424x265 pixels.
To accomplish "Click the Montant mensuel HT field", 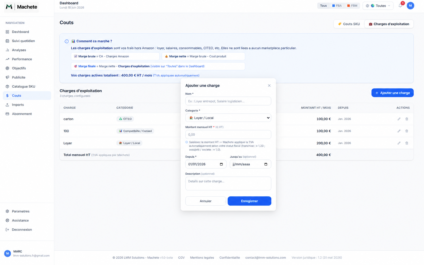I will pos(228,135).
